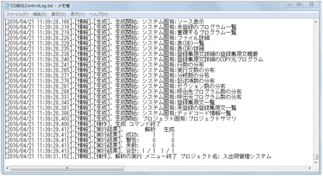Click the 入出荷管理システム project name text
The image size is (323, 176).
tap(247, 156)
